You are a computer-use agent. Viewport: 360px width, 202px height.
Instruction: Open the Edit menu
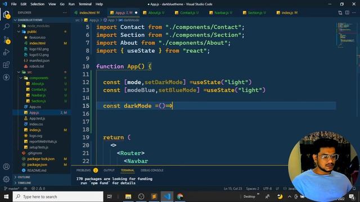[24, 4]
